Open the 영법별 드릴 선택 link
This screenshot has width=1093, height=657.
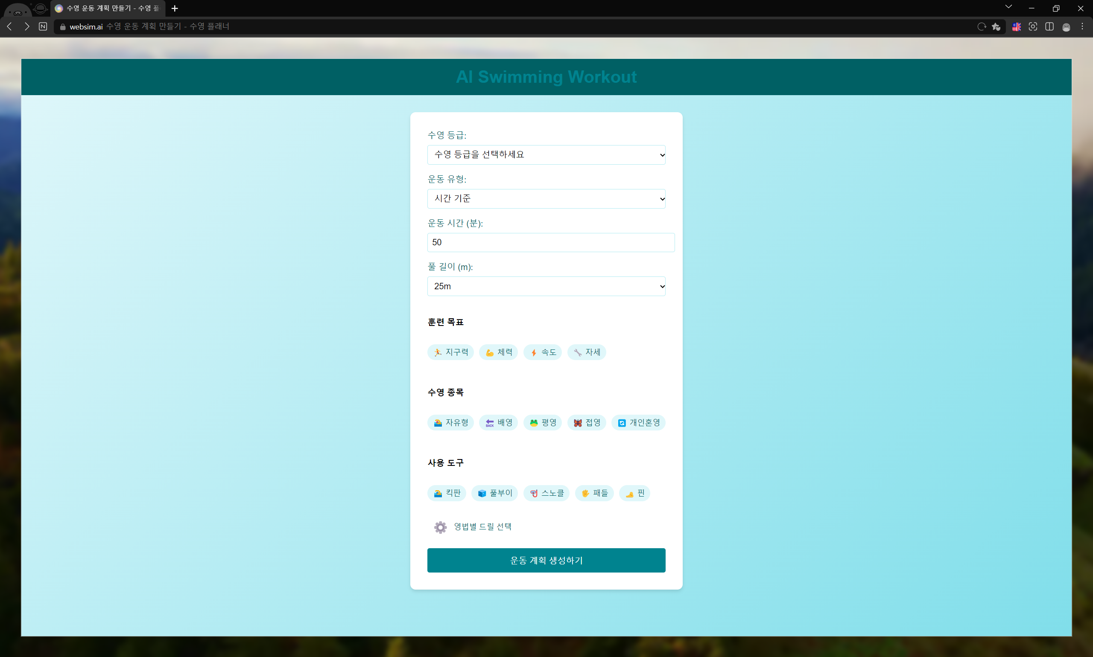pyautogui.click(x=482, y=526)
